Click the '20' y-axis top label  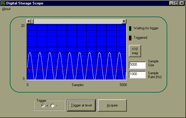click(x=23, y=26)
